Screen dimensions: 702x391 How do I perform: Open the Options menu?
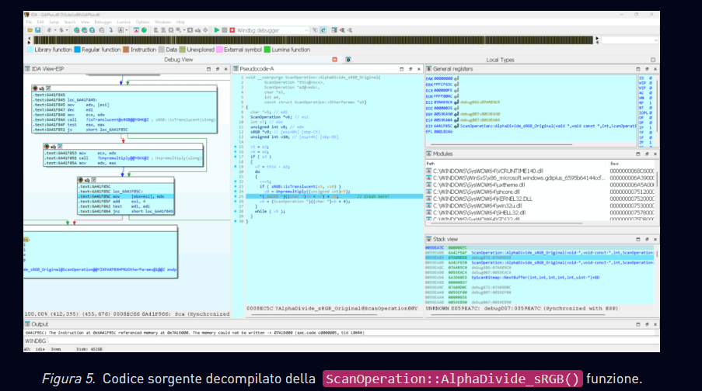coord(143,22)
